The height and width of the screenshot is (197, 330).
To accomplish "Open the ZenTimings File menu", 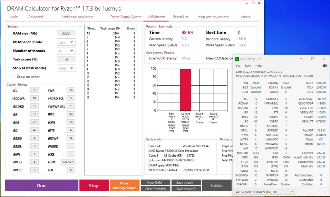I will pyautogui.click(x=238, y=66).
